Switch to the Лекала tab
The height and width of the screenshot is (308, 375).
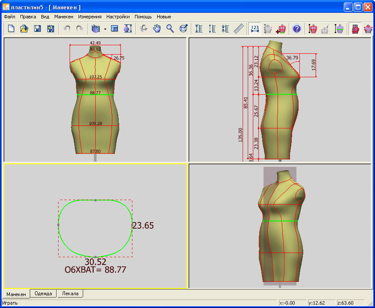click(70, 293)
